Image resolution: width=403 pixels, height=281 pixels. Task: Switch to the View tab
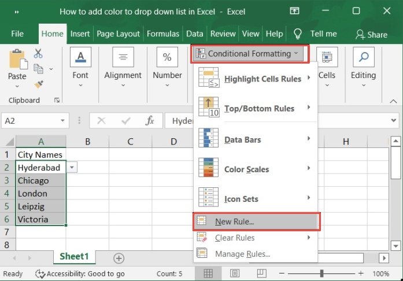250,34
